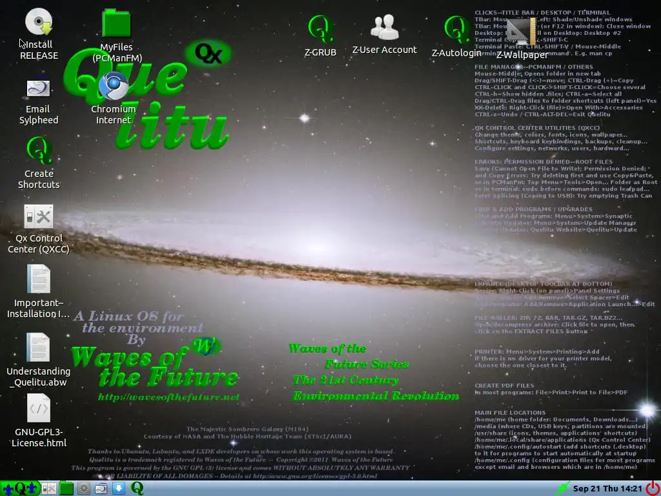This screenshot has height=496, width=661.
Task: Click the green Q launcher in the taskbar
Action: tap(137, 488)
